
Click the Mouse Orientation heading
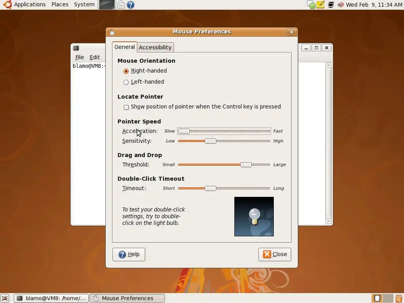146,61
